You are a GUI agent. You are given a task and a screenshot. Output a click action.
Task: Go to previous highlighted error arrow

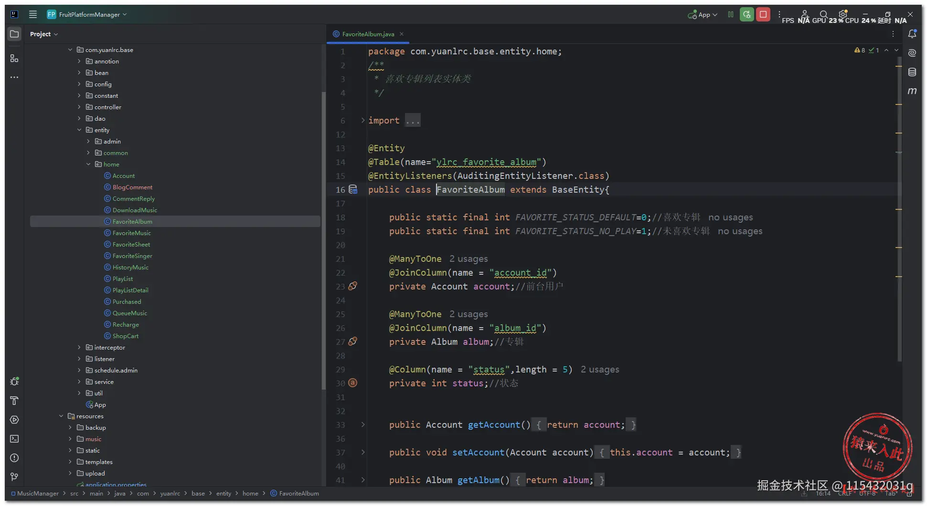pos(886,50)
